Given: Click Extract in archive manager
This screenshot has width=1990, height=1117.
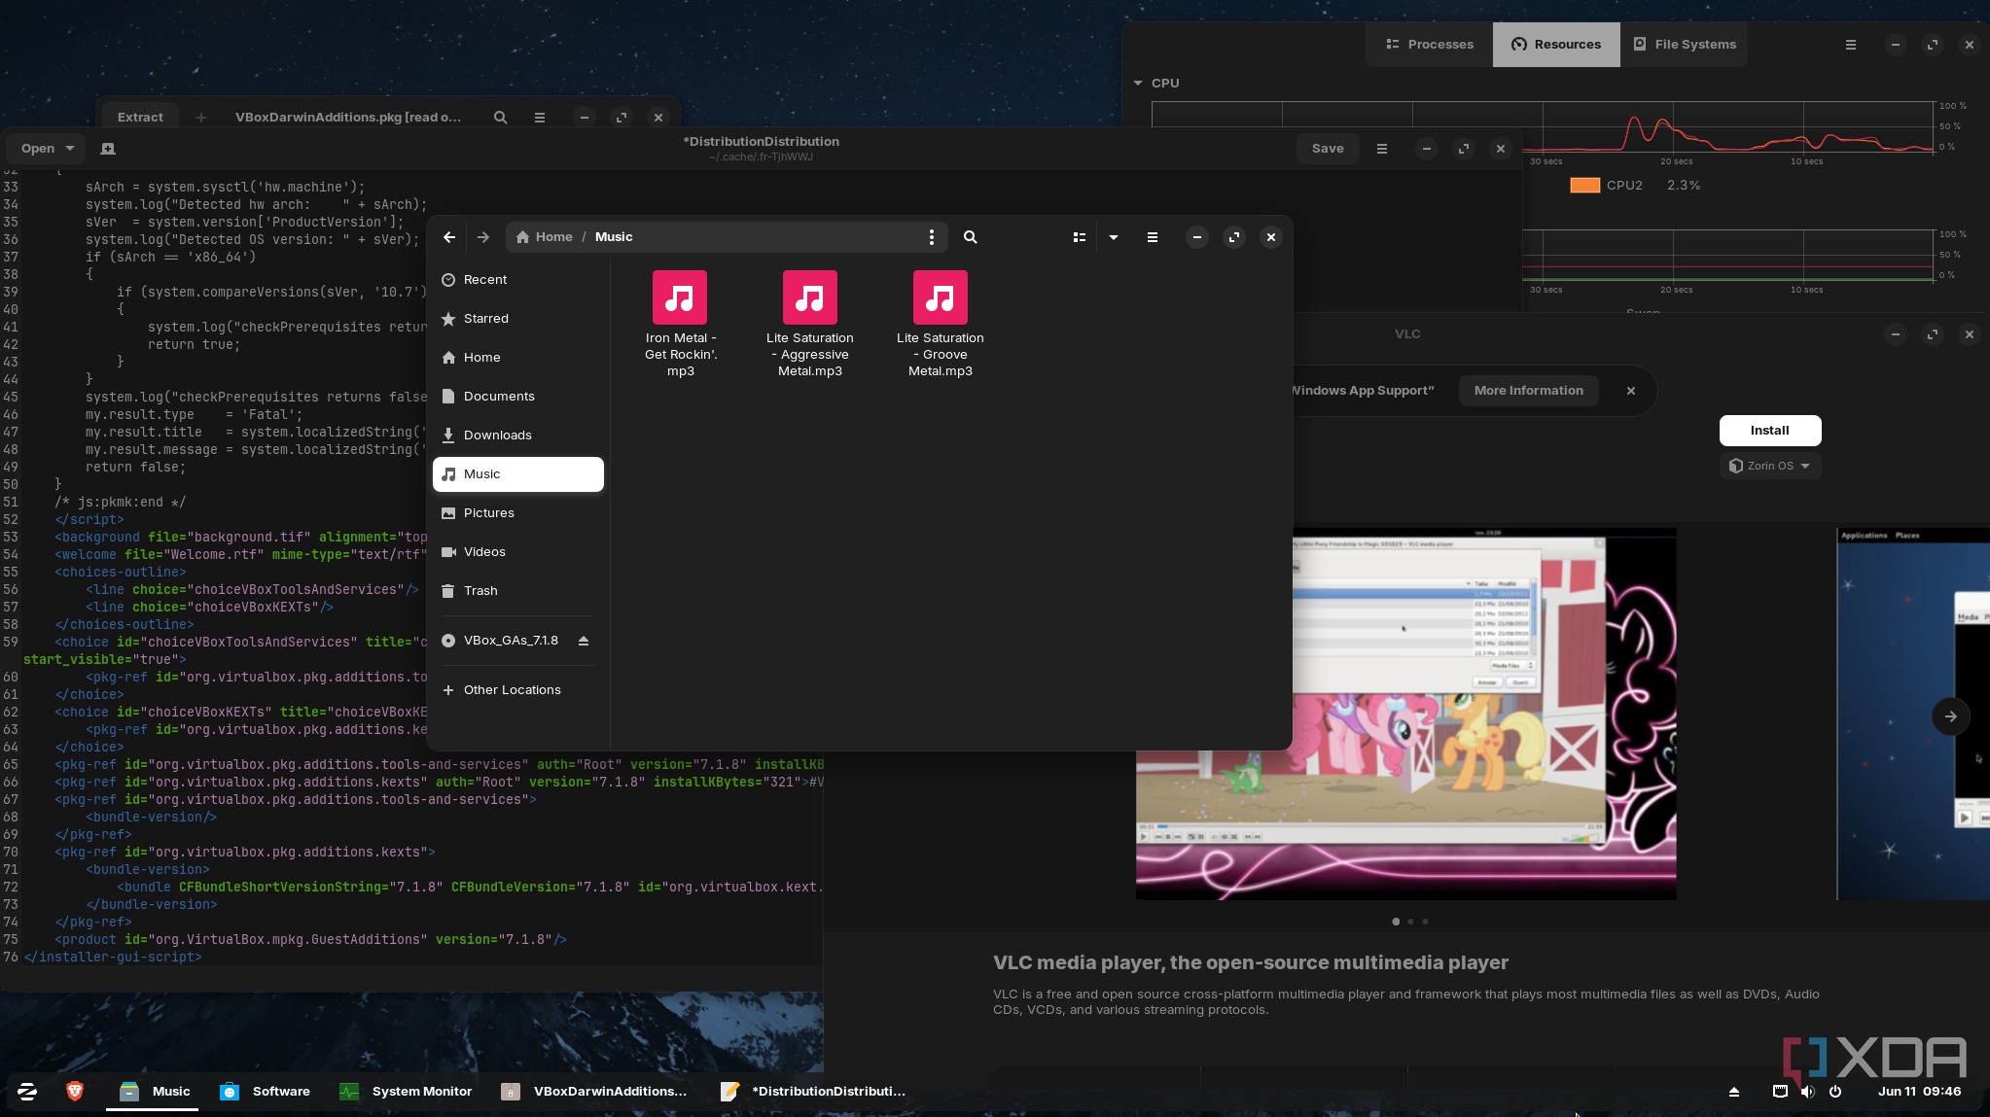Looking at the screenshot, I should [x=140, y=118].
